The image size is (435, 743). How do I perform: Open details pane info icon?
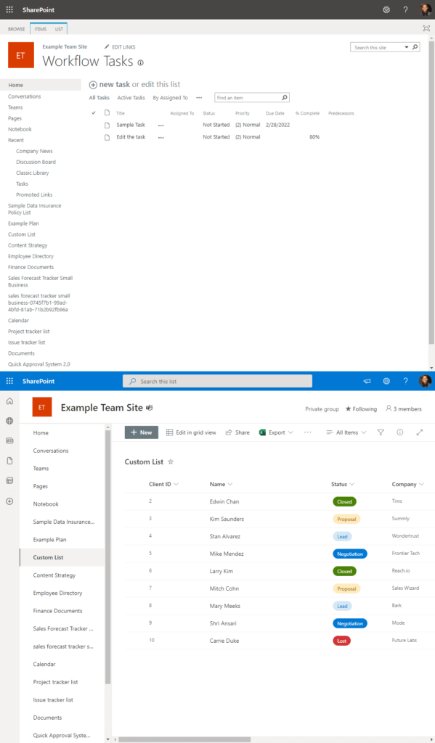tap(400, 432)
